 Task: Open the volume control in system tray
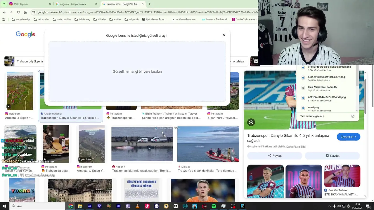tap(339, 206)
